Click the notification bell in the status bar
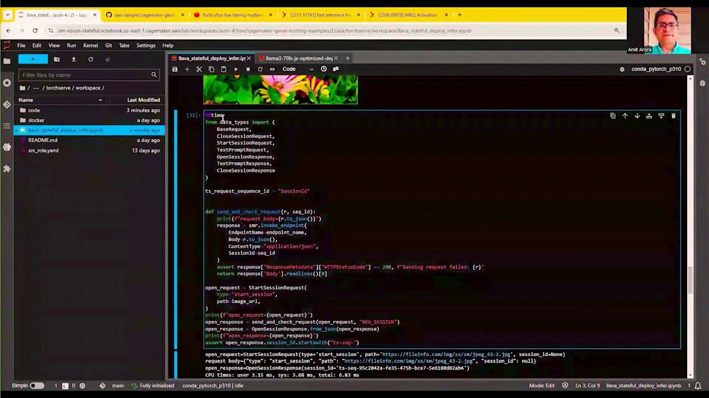 point(698,386)
